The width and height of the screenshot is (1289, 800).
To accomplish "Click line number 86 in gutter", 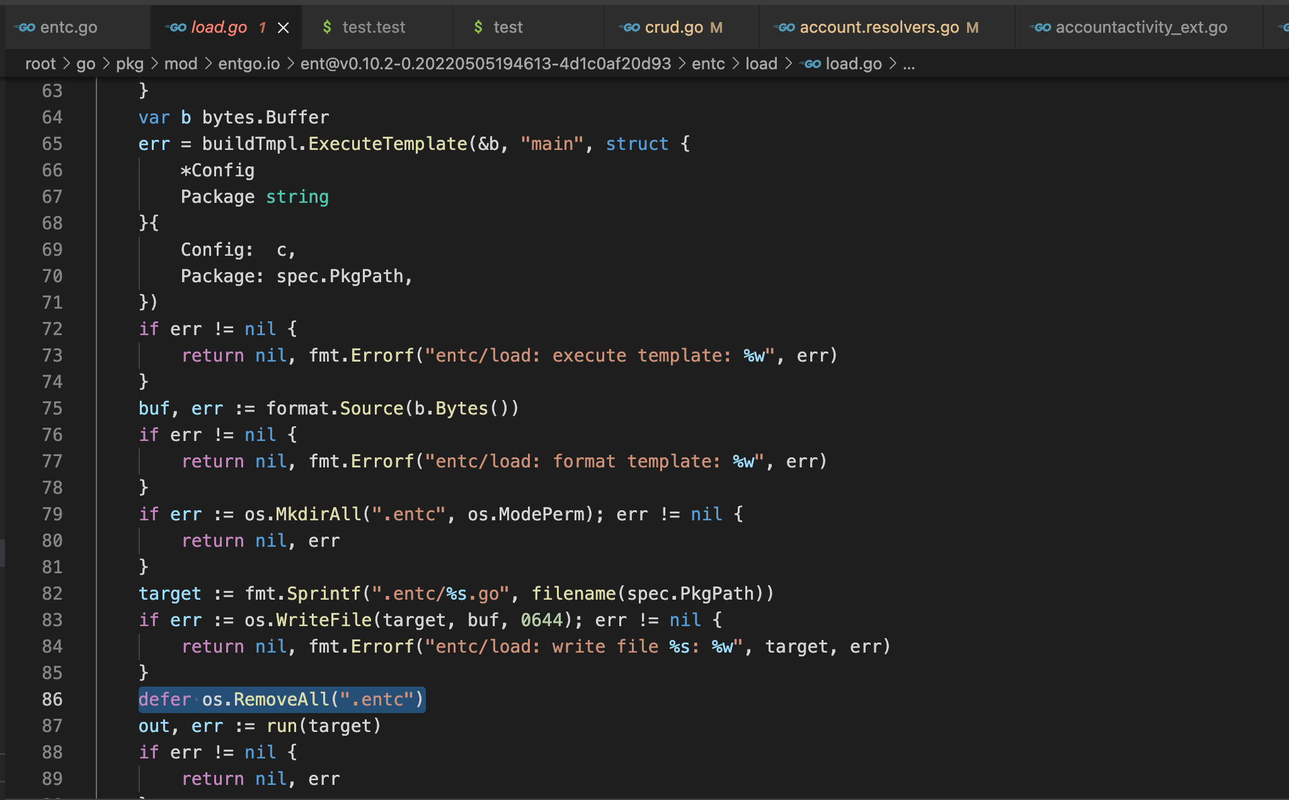I will [x=52, y=699].
